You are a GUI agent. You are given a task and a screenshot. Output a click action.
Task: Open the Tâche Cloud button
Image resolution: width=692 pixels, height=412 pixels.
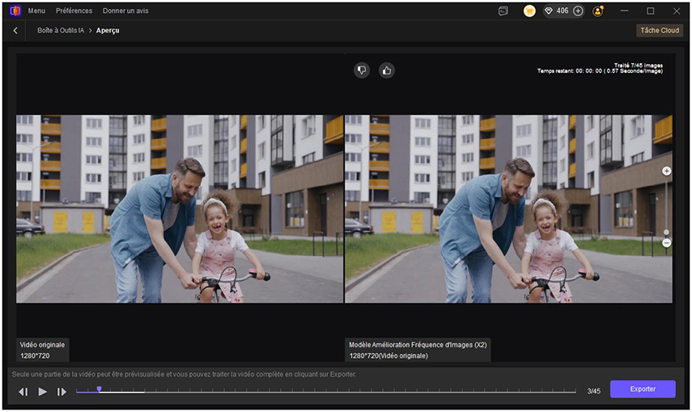tap(660, 31)
